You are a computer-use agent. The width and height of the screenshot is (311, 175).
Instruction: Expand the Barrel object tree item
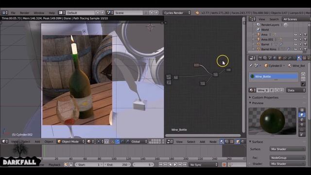coord(253,44)
